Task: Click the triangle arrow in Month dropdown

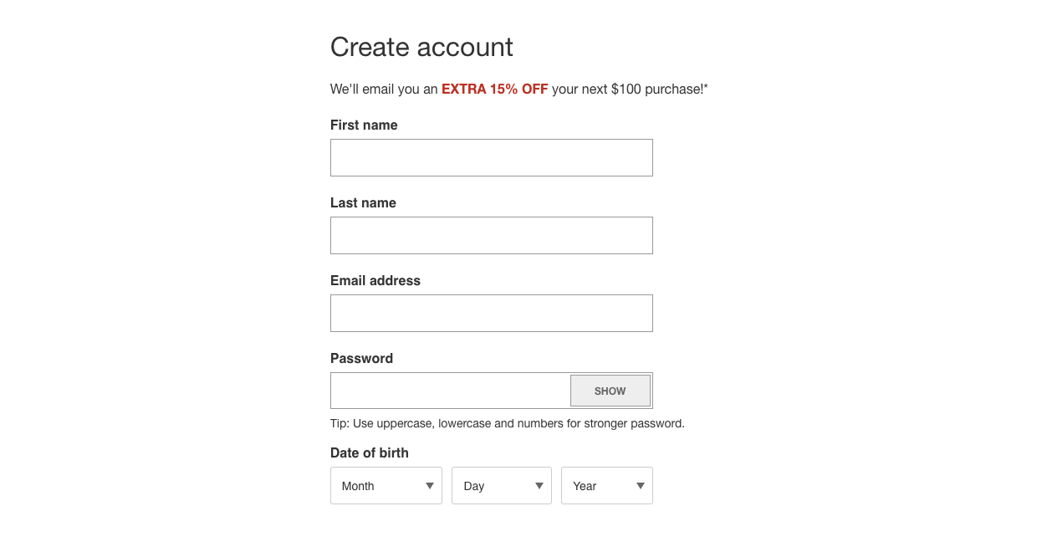Action: pos(430,486)
